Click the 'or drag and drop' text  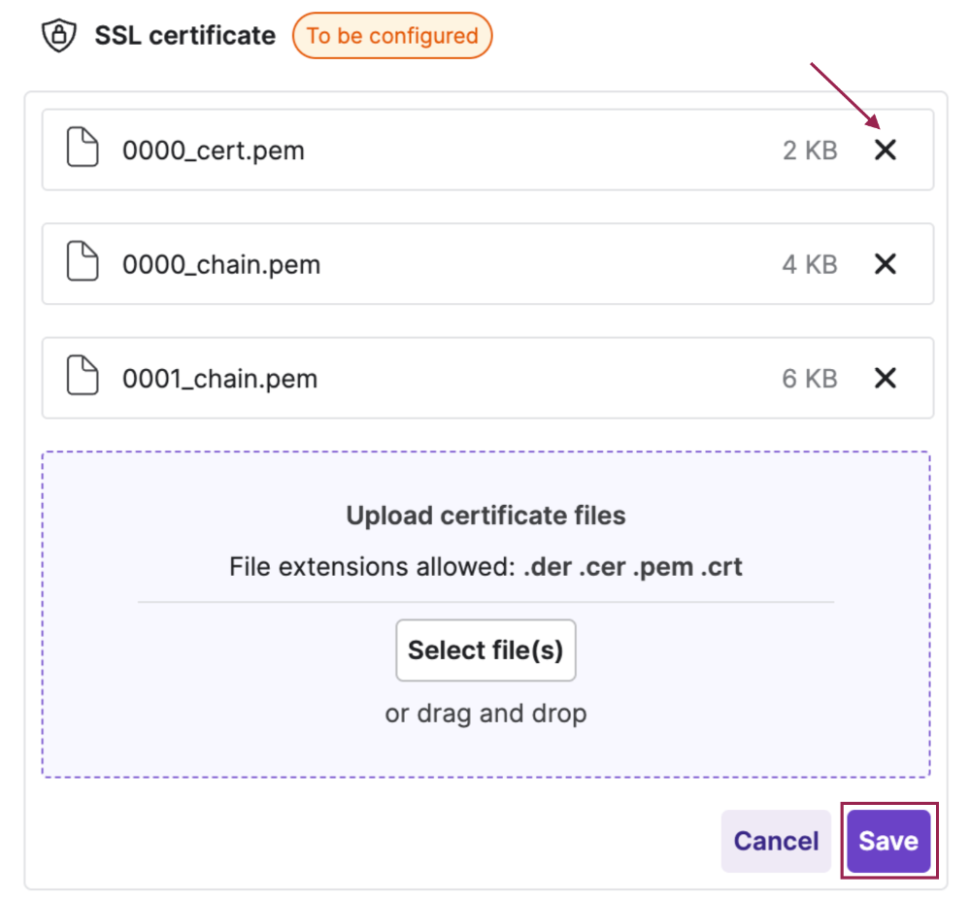[x=485, y=714]
